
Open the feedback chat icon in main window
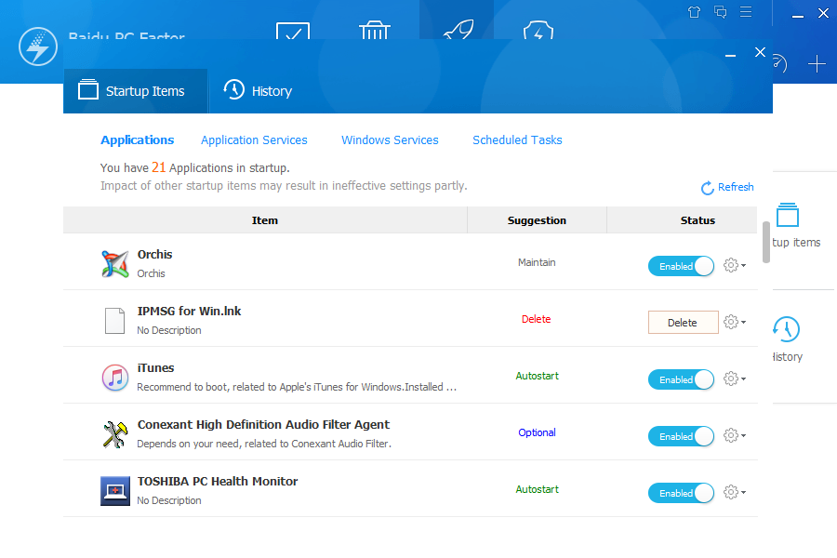720,12
